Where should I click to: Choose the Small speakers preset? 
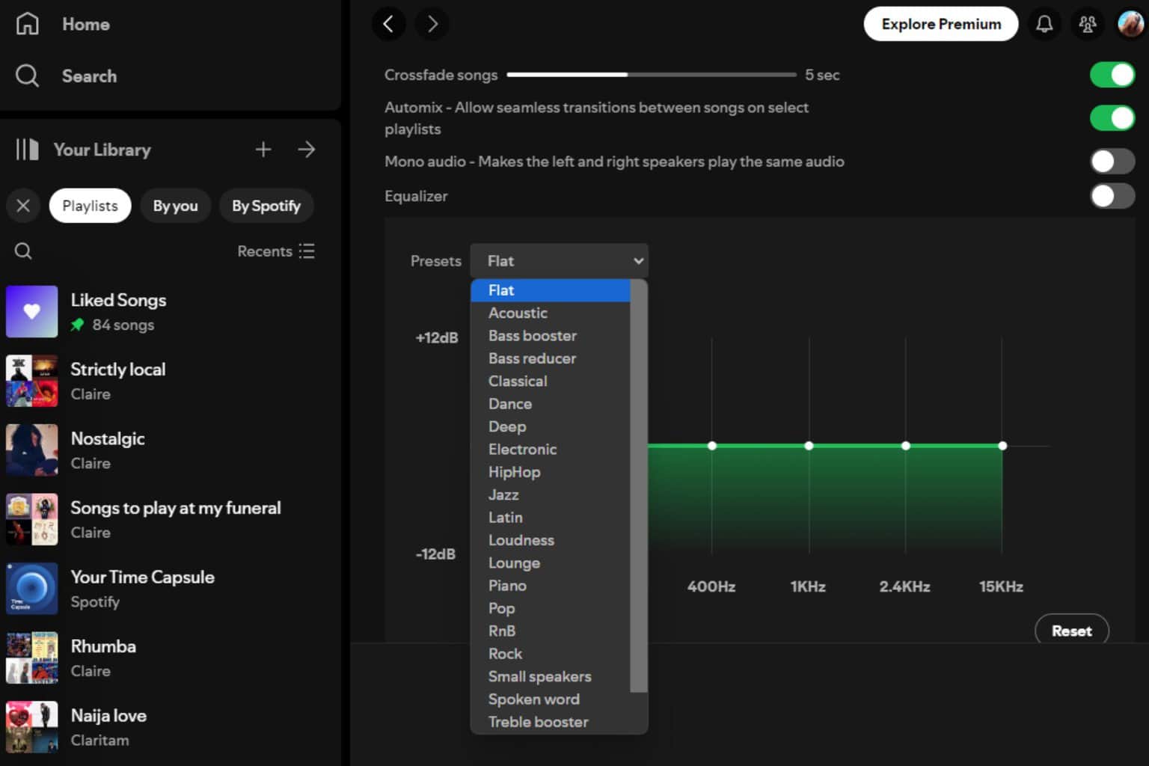point(551,676)
